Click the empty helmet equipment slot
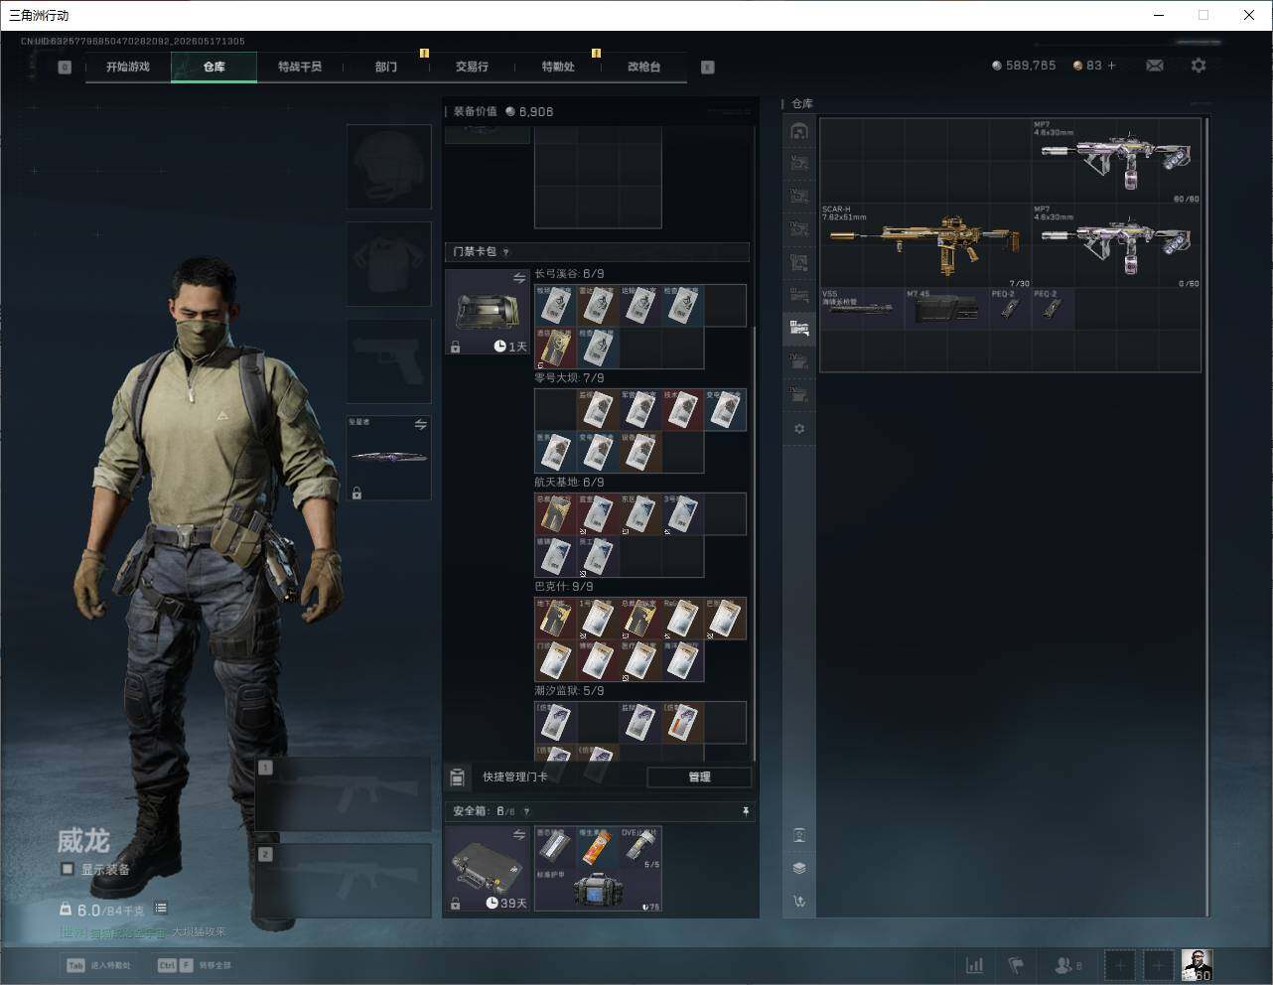 (x=389, y=167)
